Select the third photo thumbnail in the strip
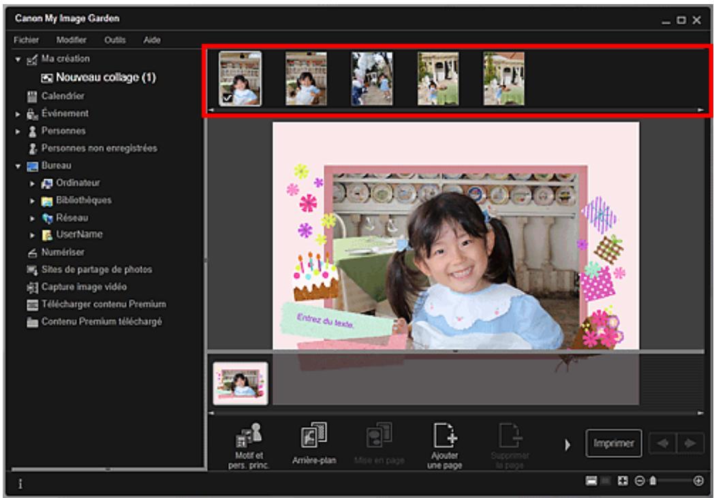714x498 pixels. pyautogui.click(x=372, y=78)
